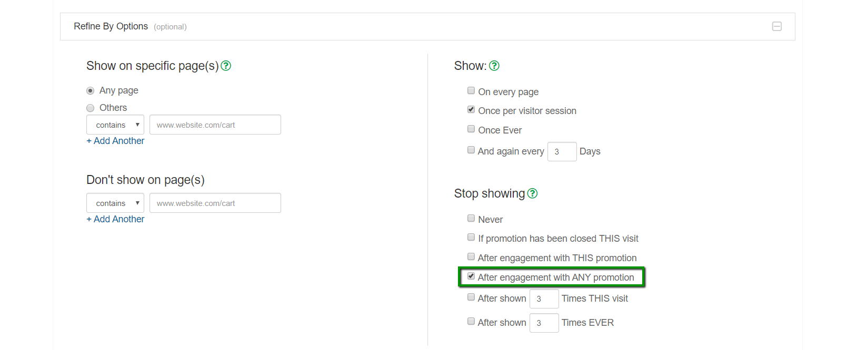Click the help icon next to Show:
Viewport: 847px width, 350px height.
[x=494, y=66]
